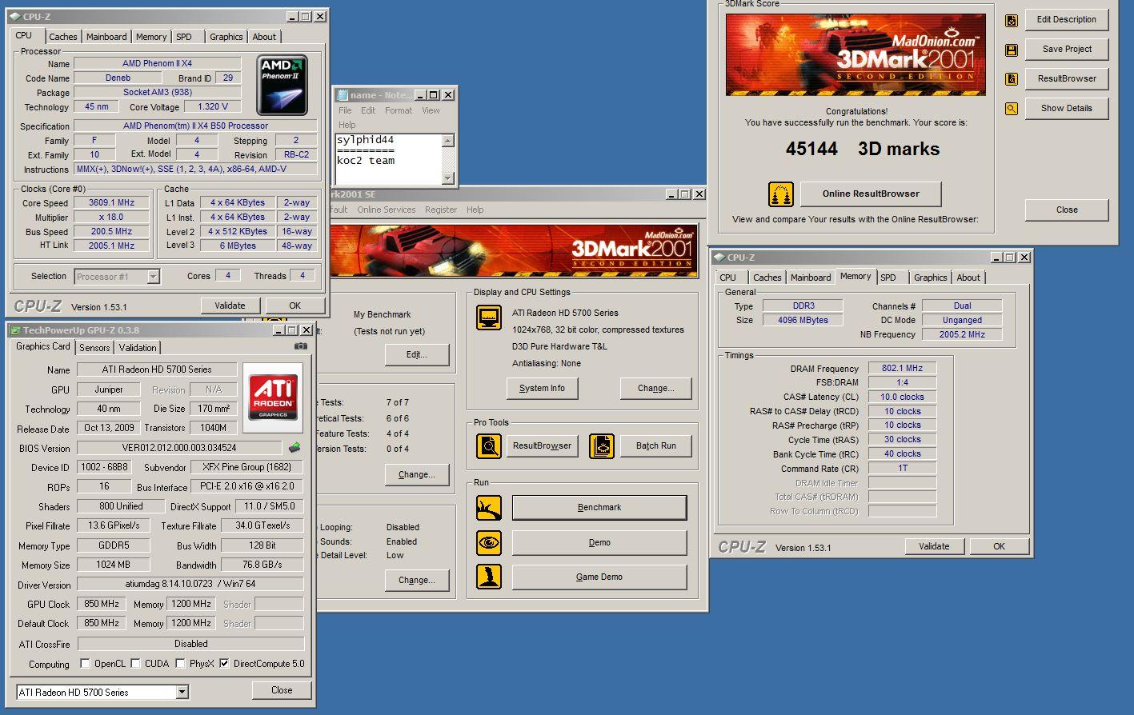The width and height of the screenshot is (1134, 715).
Task: Open About tab in right CPU-Z window
Action: click(968, 278)
